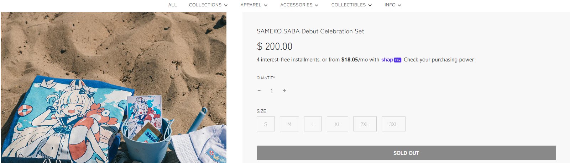Expand the Collections dropdown menu
The image size is (570, 163).
pos(208,5)
